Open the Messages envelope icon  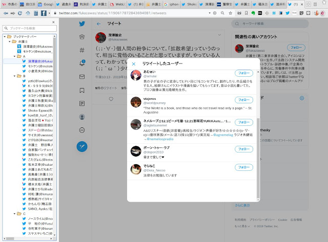tap(82, 77)
